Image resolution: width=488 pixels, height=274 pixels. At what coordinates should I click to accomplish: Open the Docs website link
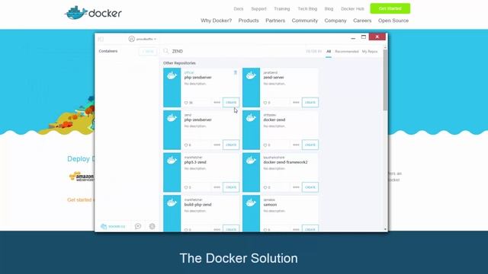pos(239,8)
